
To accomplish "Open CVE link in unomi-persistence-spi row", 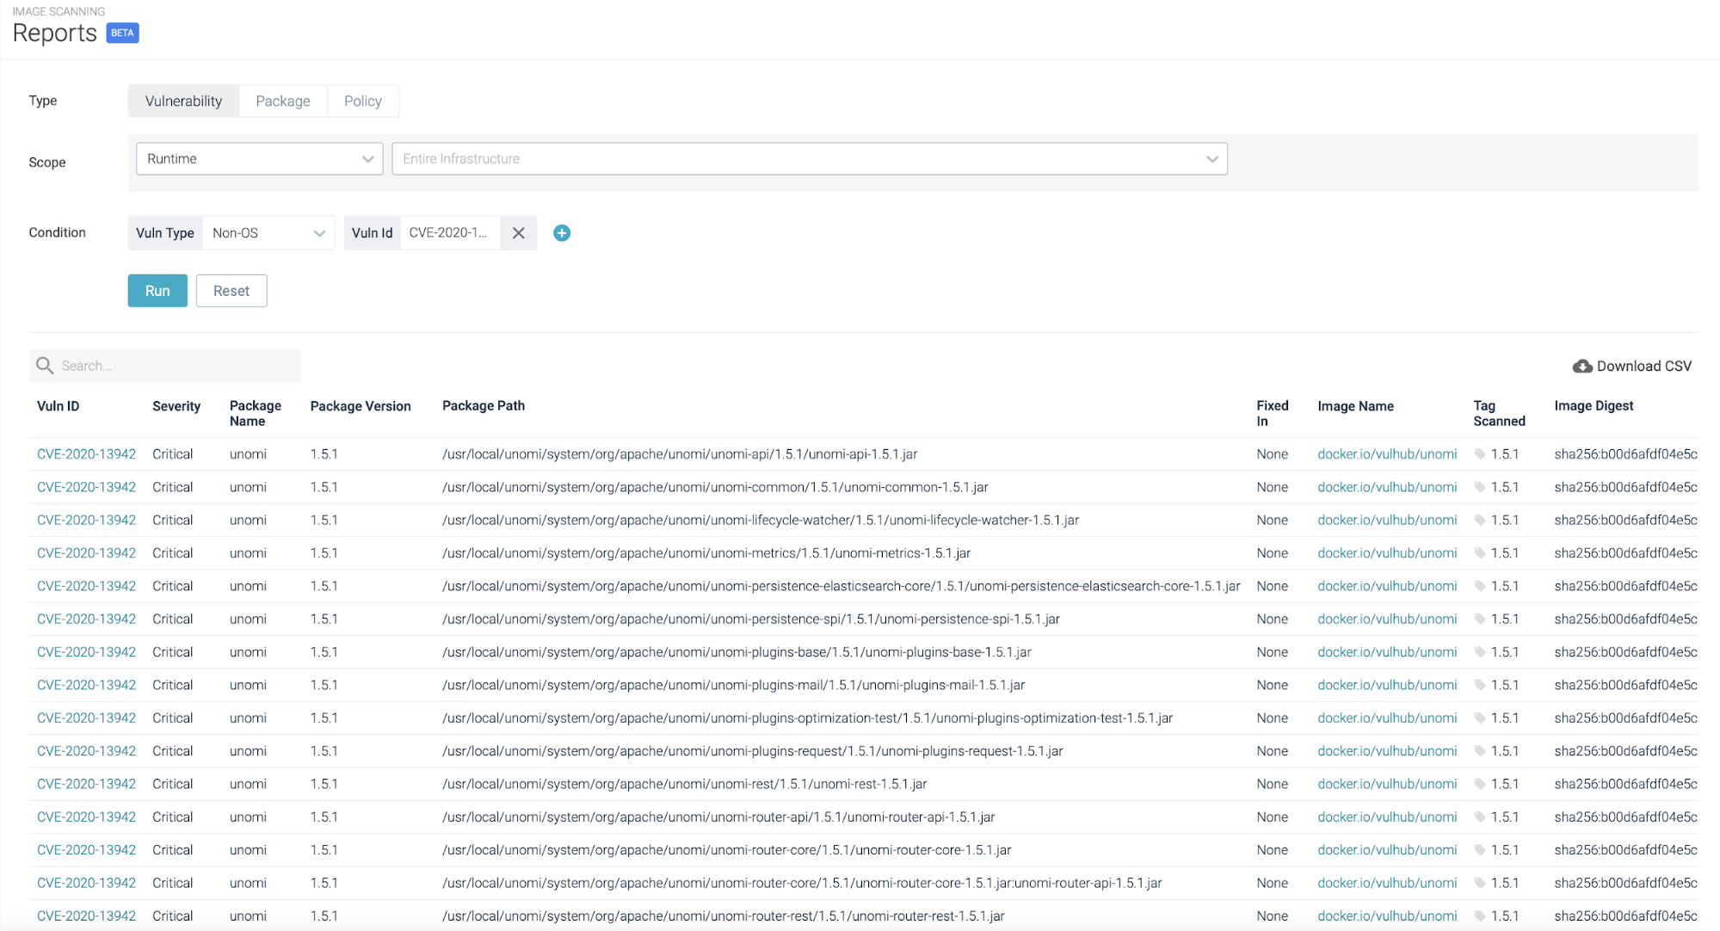I will point(86,620).
